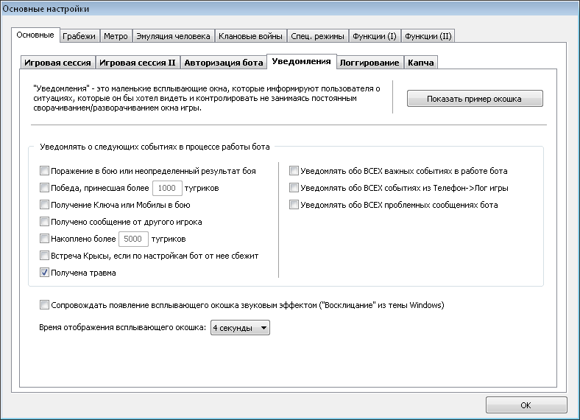The image size is (580, 420).
Task: Click the victory amount field showing 1000
Action: click(x=167, y=188)
